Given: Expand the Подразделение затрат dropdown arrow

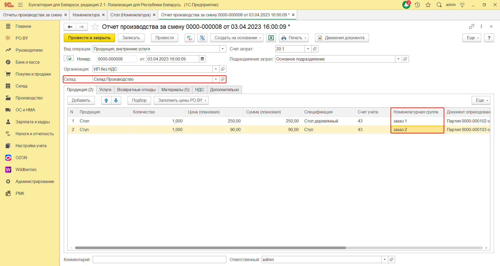Looking at the screenshot, I should pyautogui.click(x=398, y=59).
